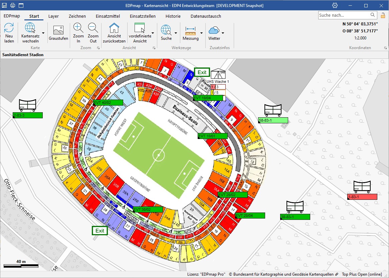Image resolution: width=389 pixels, height=278 pixels.
Task: Switch to the Einsatzstellen ribbon tab
Action: (x=143, y=16)
